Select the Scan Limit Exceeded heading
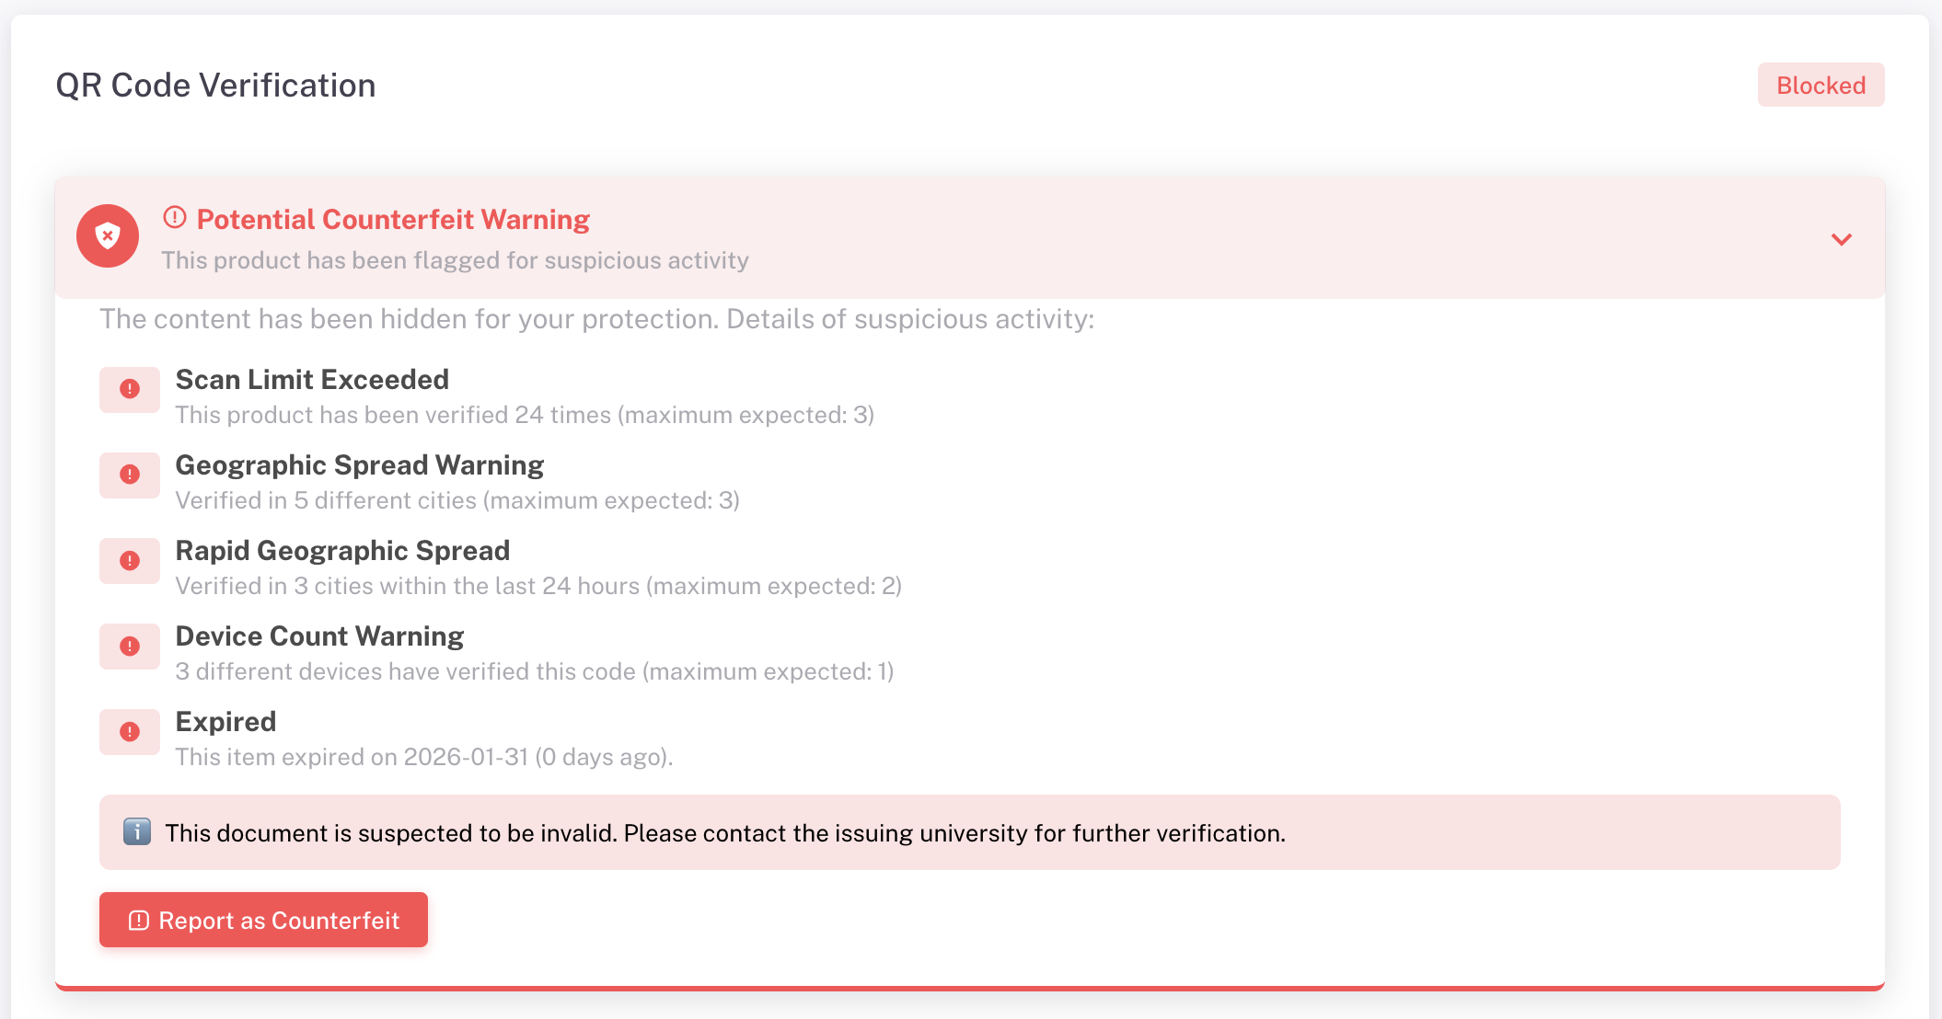 (312, 380)
